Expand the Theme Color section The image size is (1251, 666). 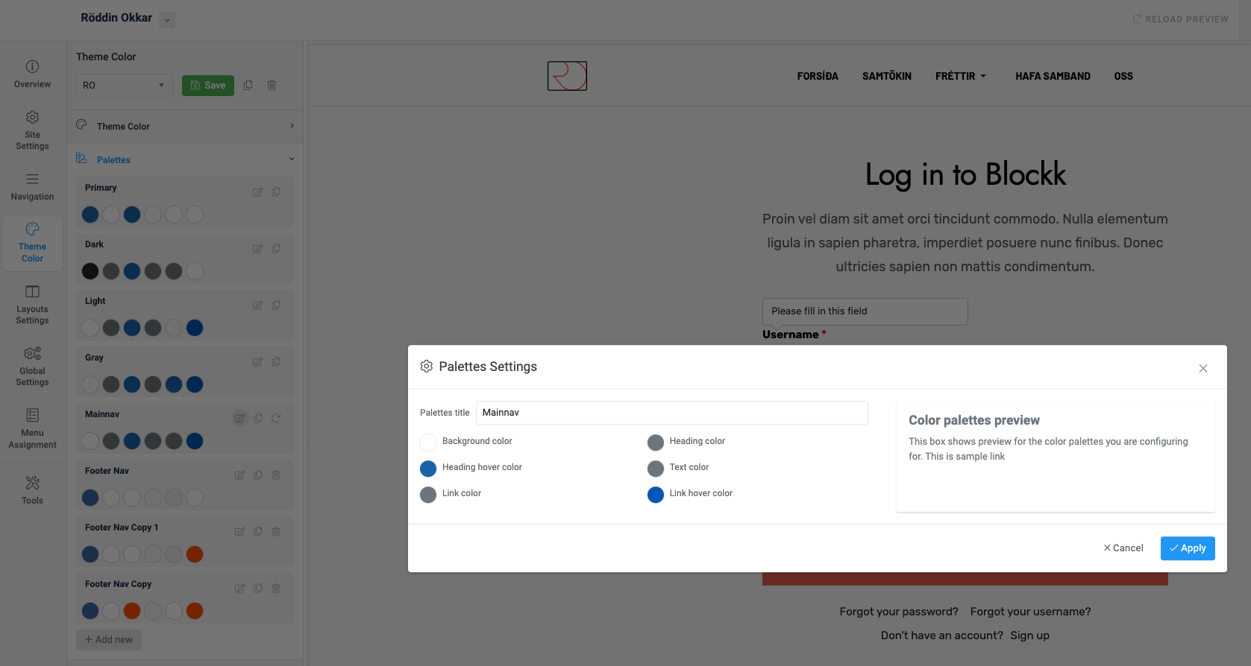(x=185, y=126)
